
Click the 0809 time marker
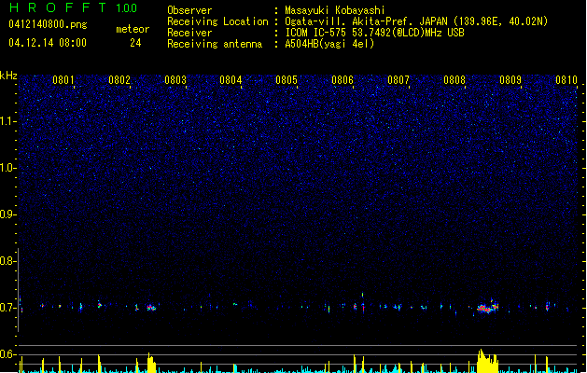pyautogui.click(x=510, y=80)
